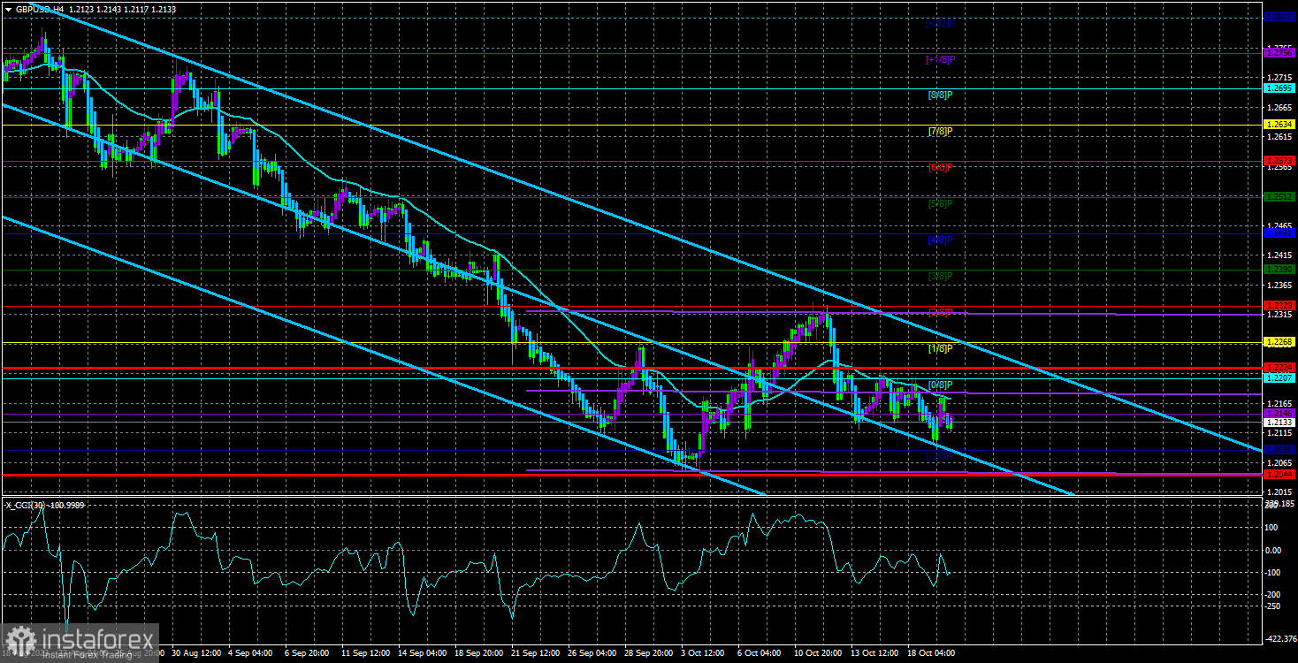Click the [0/8]P Murray level label
Screen dimensions: 1298x663
tap(941, 385)
